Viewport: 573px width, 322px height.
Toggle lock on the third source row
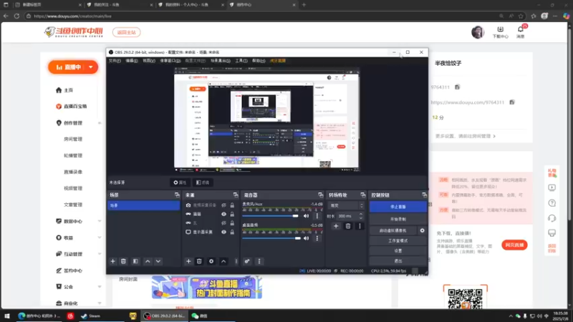(x=232, y=223)
